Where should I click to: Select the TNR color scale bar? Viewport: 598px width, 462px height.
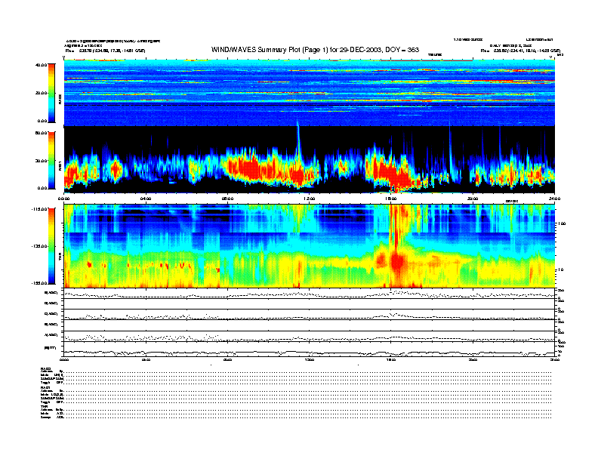click(51, 246)
